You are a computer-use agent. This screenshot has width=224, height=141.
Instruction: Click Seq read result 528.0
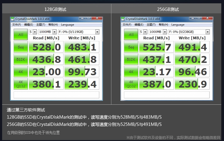coord(46,47)
